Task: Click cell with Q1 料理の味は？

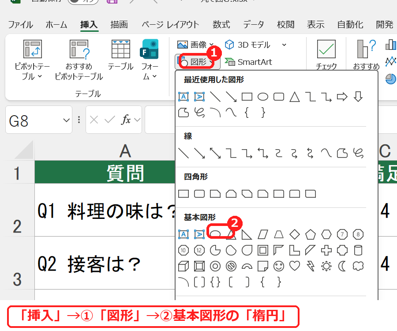Action: tap(105, 210)
